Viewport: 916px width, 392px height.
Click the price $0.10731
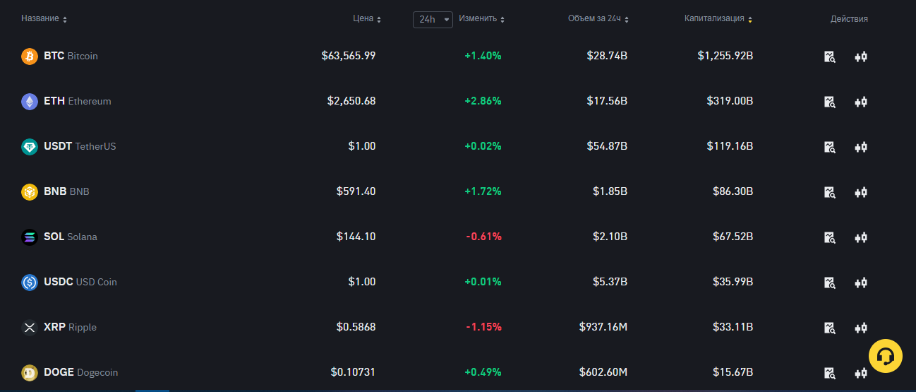(x=354, y=372)
